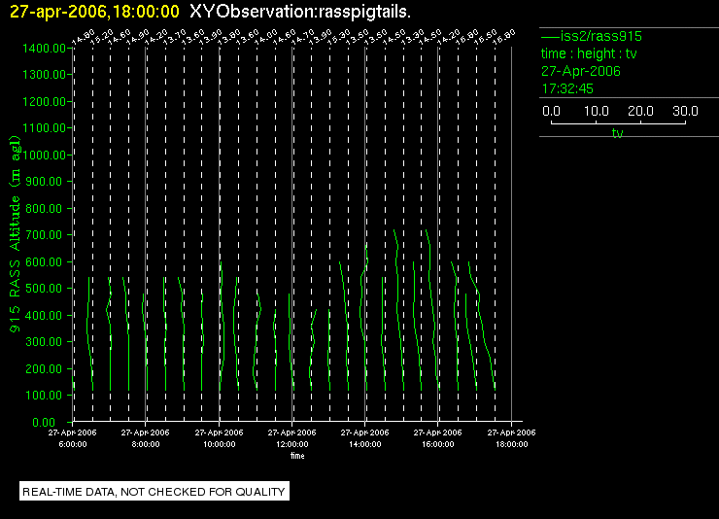Click the 13.70 surface value above the plot
This screenshot has height=519, width=719.
175,37
